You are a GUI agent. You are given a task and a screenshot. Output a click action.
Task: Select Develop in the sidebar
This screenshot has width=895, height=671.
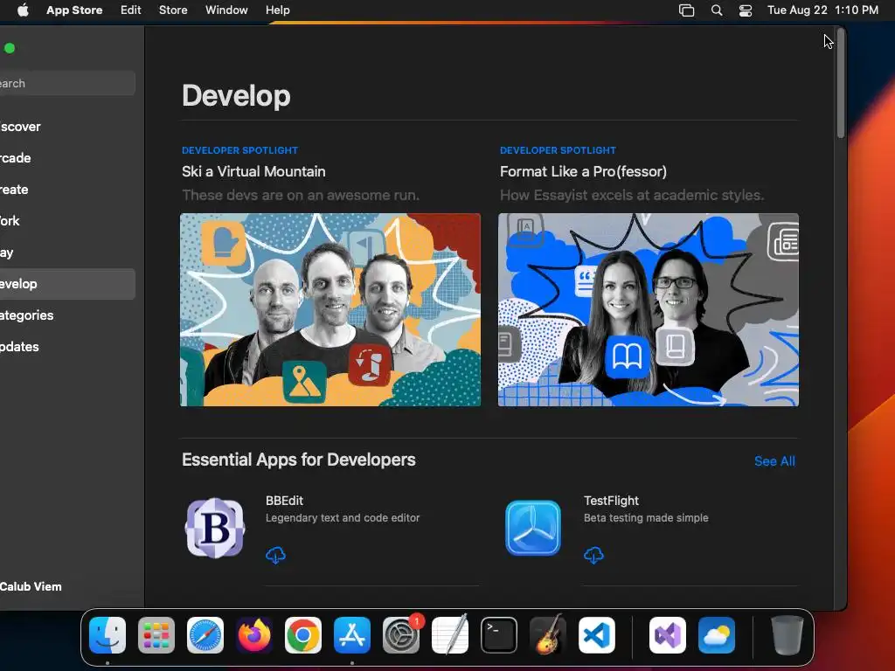pos(67,284)
